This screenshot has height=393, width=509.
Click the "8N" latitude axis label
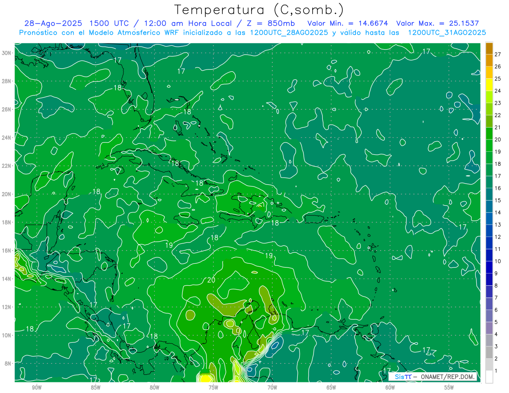[8, 363]
